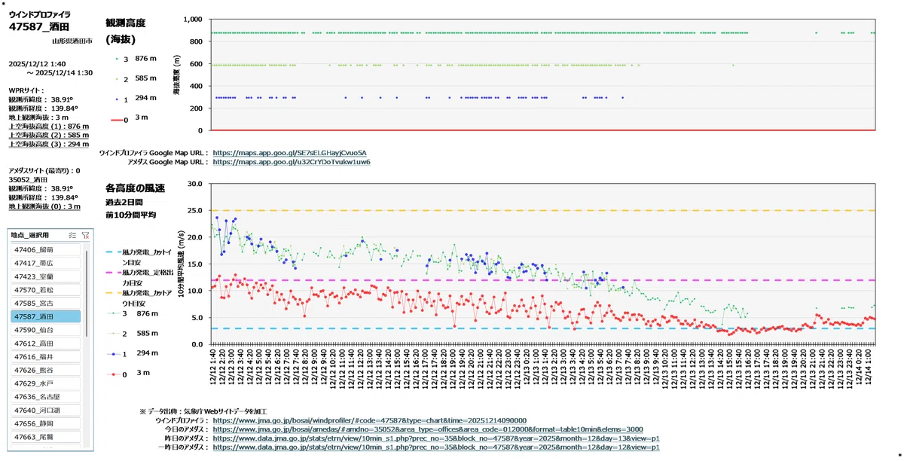Viewport: 904px width, 461px height.
Task: Click the ウインドプロファイラ heading text
Action: tap(41, 14)
